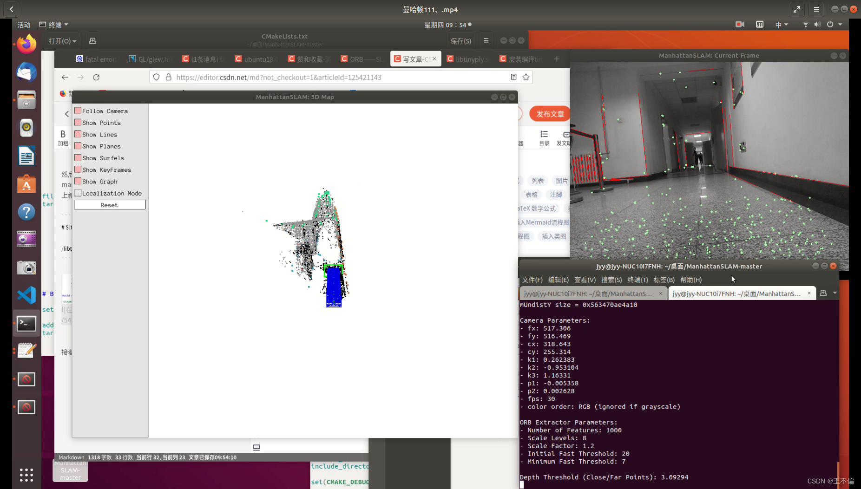
Task: Open Visual Studio Code dock icon
Action: [x=26, y=295]
